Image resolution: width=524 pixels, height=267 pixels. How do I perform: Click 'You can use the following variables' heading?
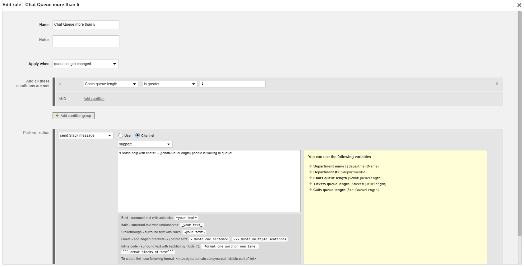(x=339, y=157)
